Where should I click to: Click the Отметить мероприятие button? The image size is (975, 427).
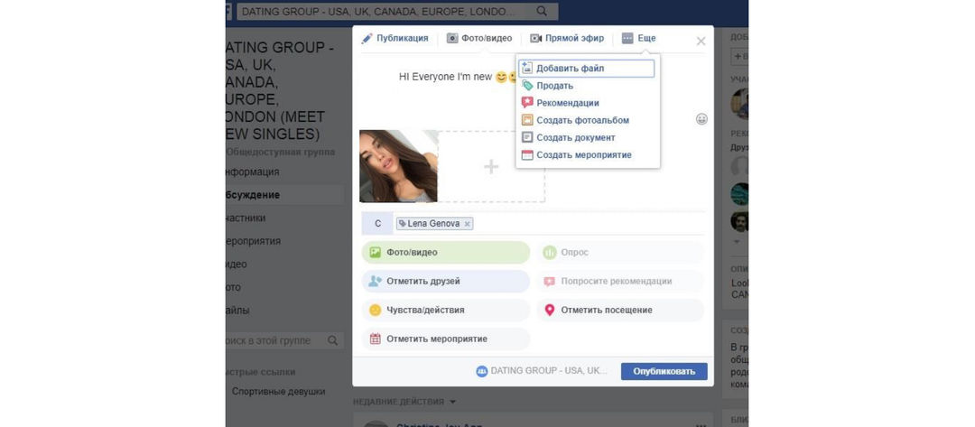pos(445,339)
